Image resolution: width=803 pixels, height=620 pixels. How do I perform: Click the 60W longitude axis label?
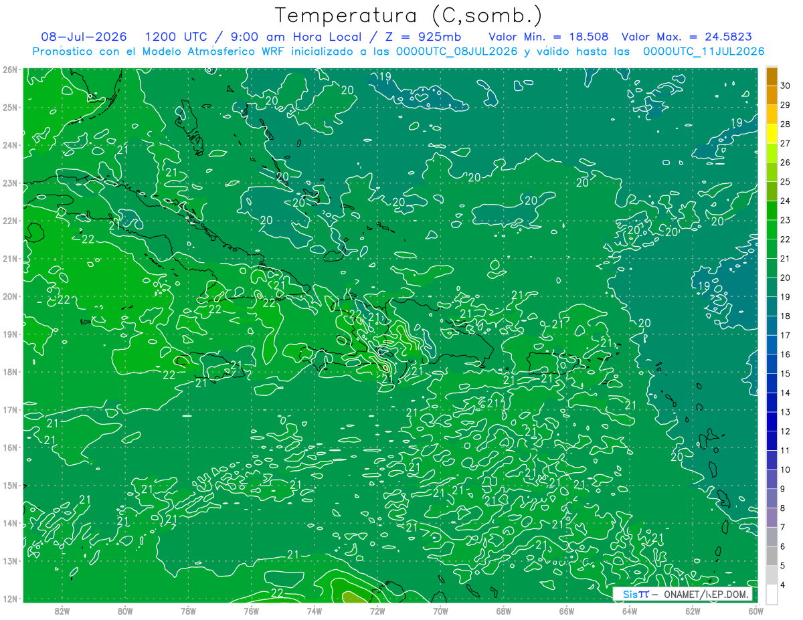(x=755, y=611)
